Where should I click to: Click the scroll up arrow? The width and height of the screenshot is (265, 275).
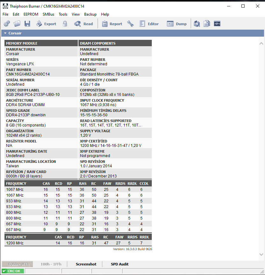pos(261,43)
